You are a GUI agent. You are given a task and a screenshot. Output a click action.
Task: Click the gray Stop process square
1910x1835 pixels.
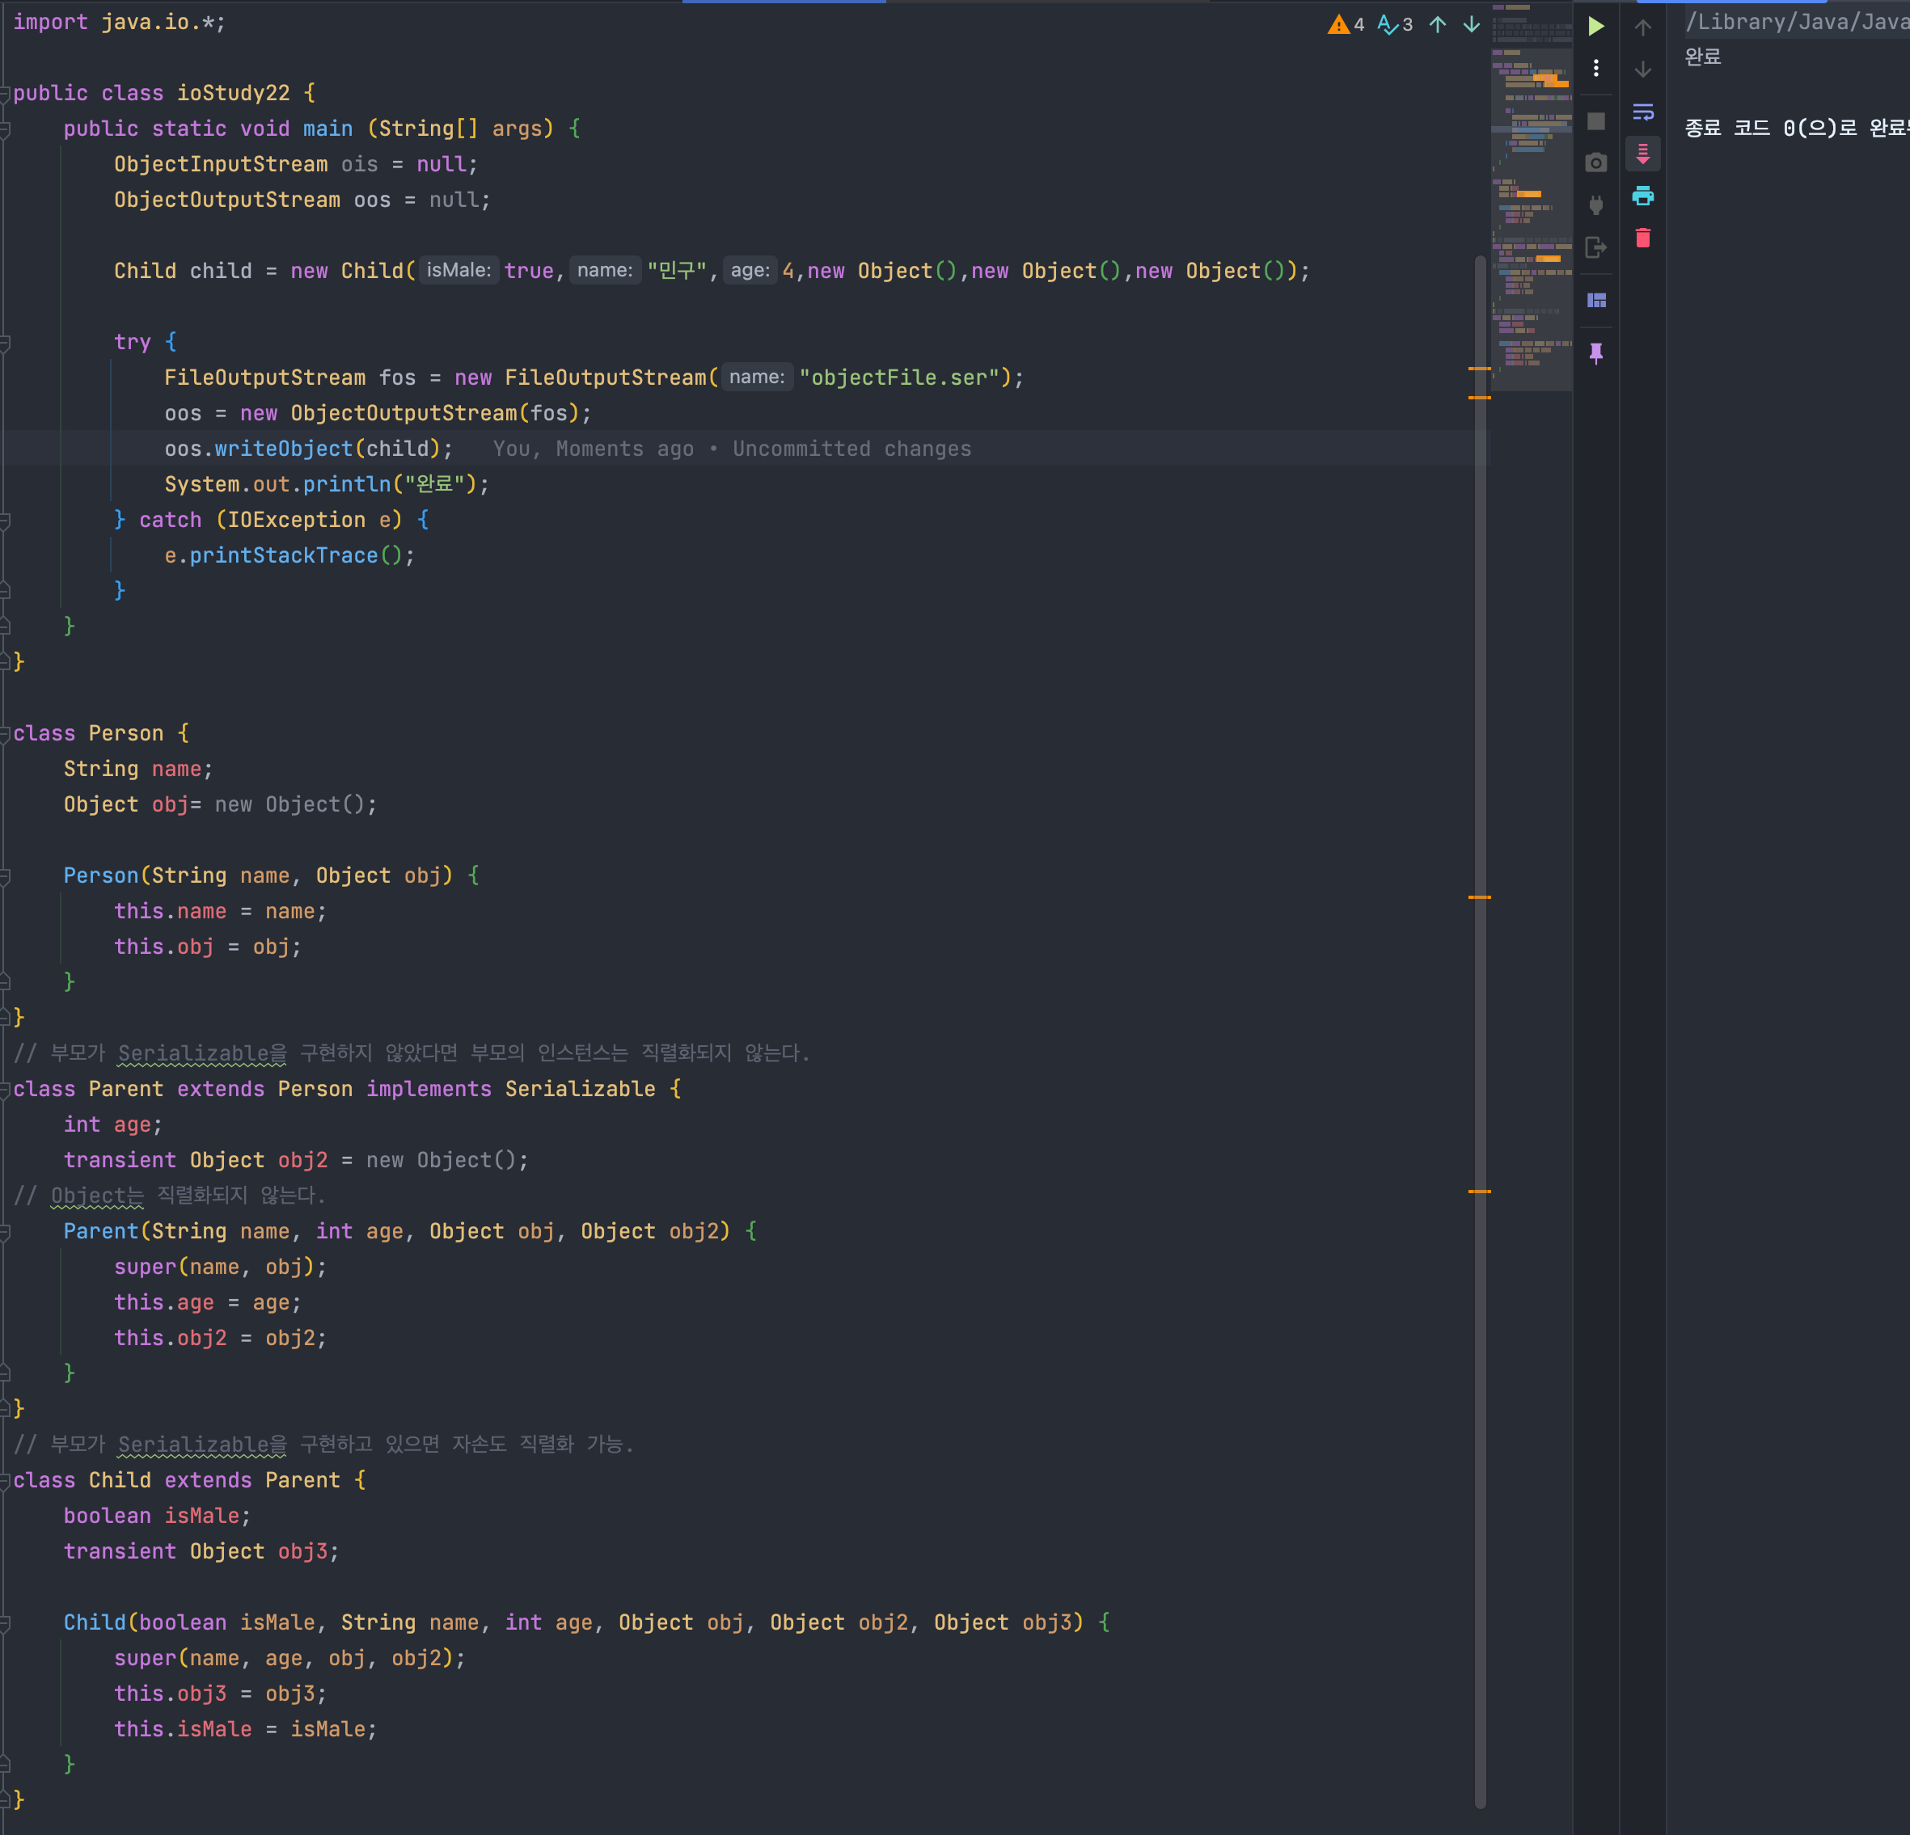click(x=1595, y=120)
